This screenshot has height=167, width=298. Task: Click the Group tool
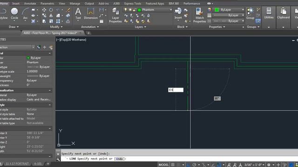pyautogui.click(x=250, y=13)
